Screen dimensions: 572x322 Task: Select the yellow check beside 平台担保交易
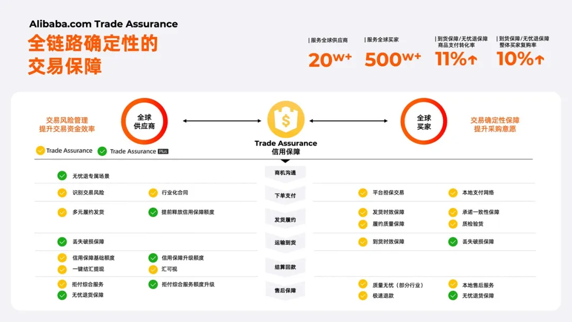[363, 193]
